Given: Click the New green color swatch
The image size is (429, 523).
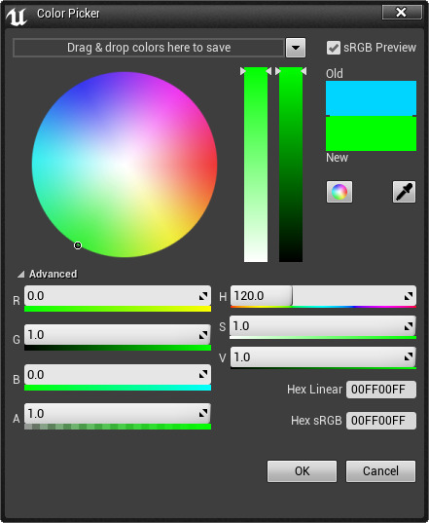Looking at the screenshot, I should click(x=371, y=133).
